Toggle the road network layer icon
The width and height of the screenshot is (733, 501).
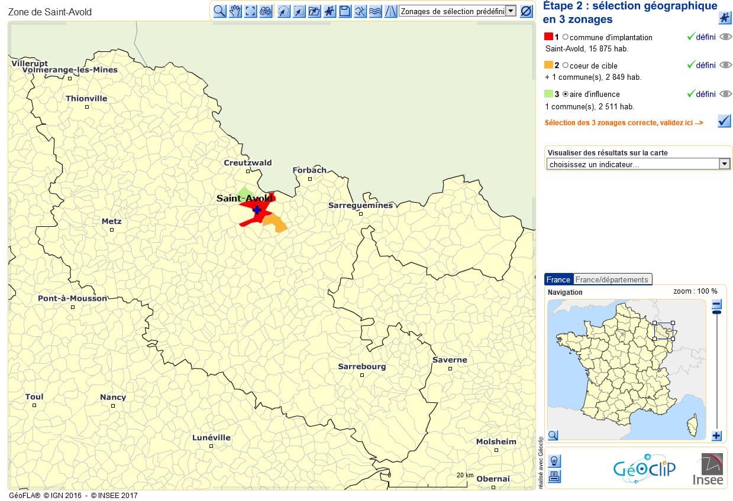click(x=391, y=11)
